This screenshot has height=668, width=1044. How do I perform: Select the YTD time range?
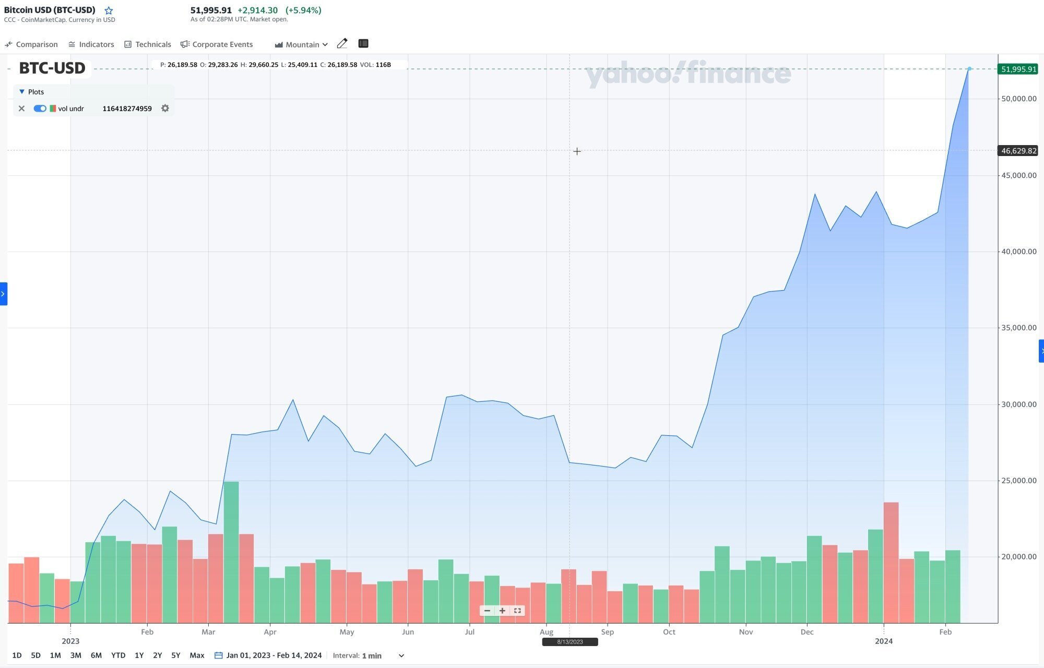118,655
